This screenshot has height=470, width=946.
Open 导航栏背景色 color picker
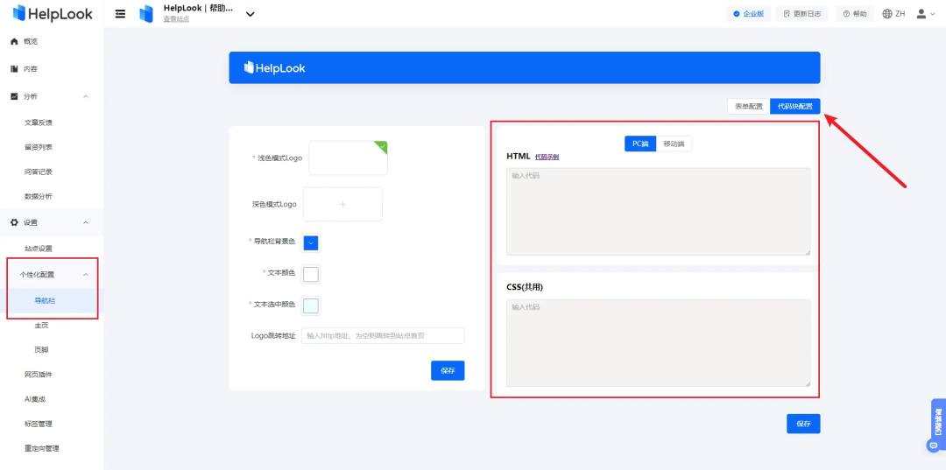pos(311,242)
